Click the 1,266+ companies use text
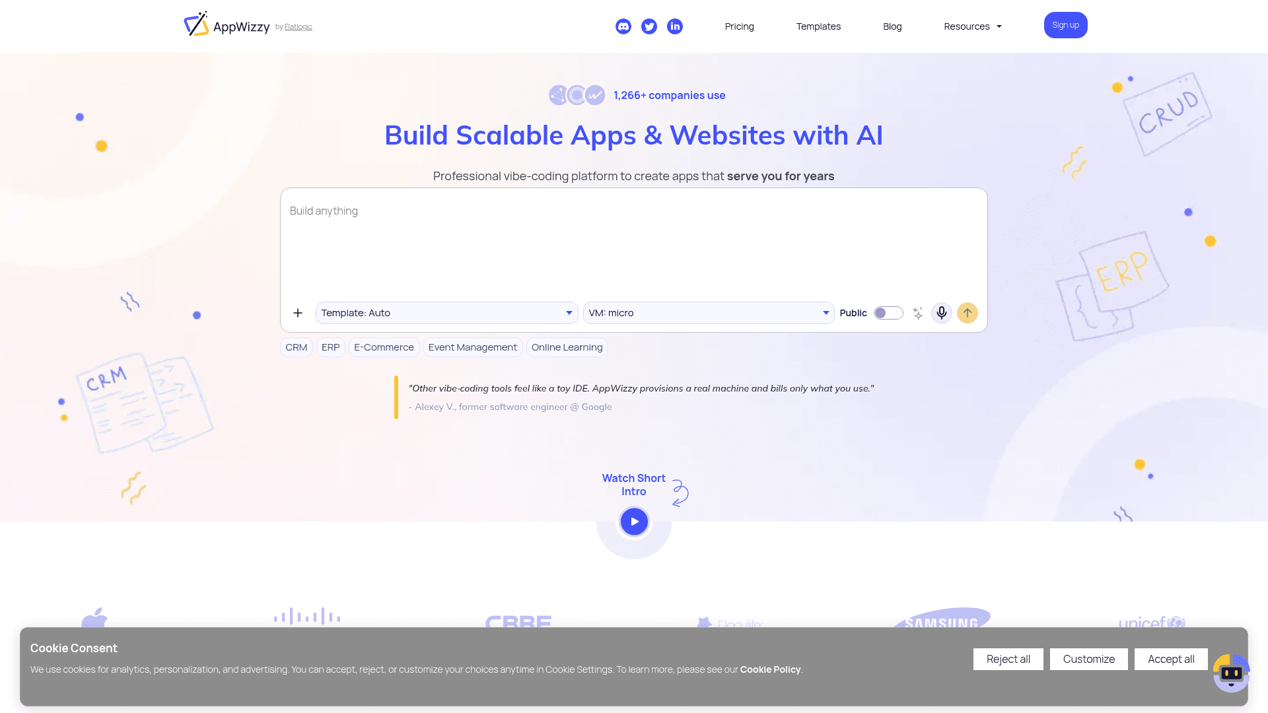1268x713 pixels. click(669, 95)
